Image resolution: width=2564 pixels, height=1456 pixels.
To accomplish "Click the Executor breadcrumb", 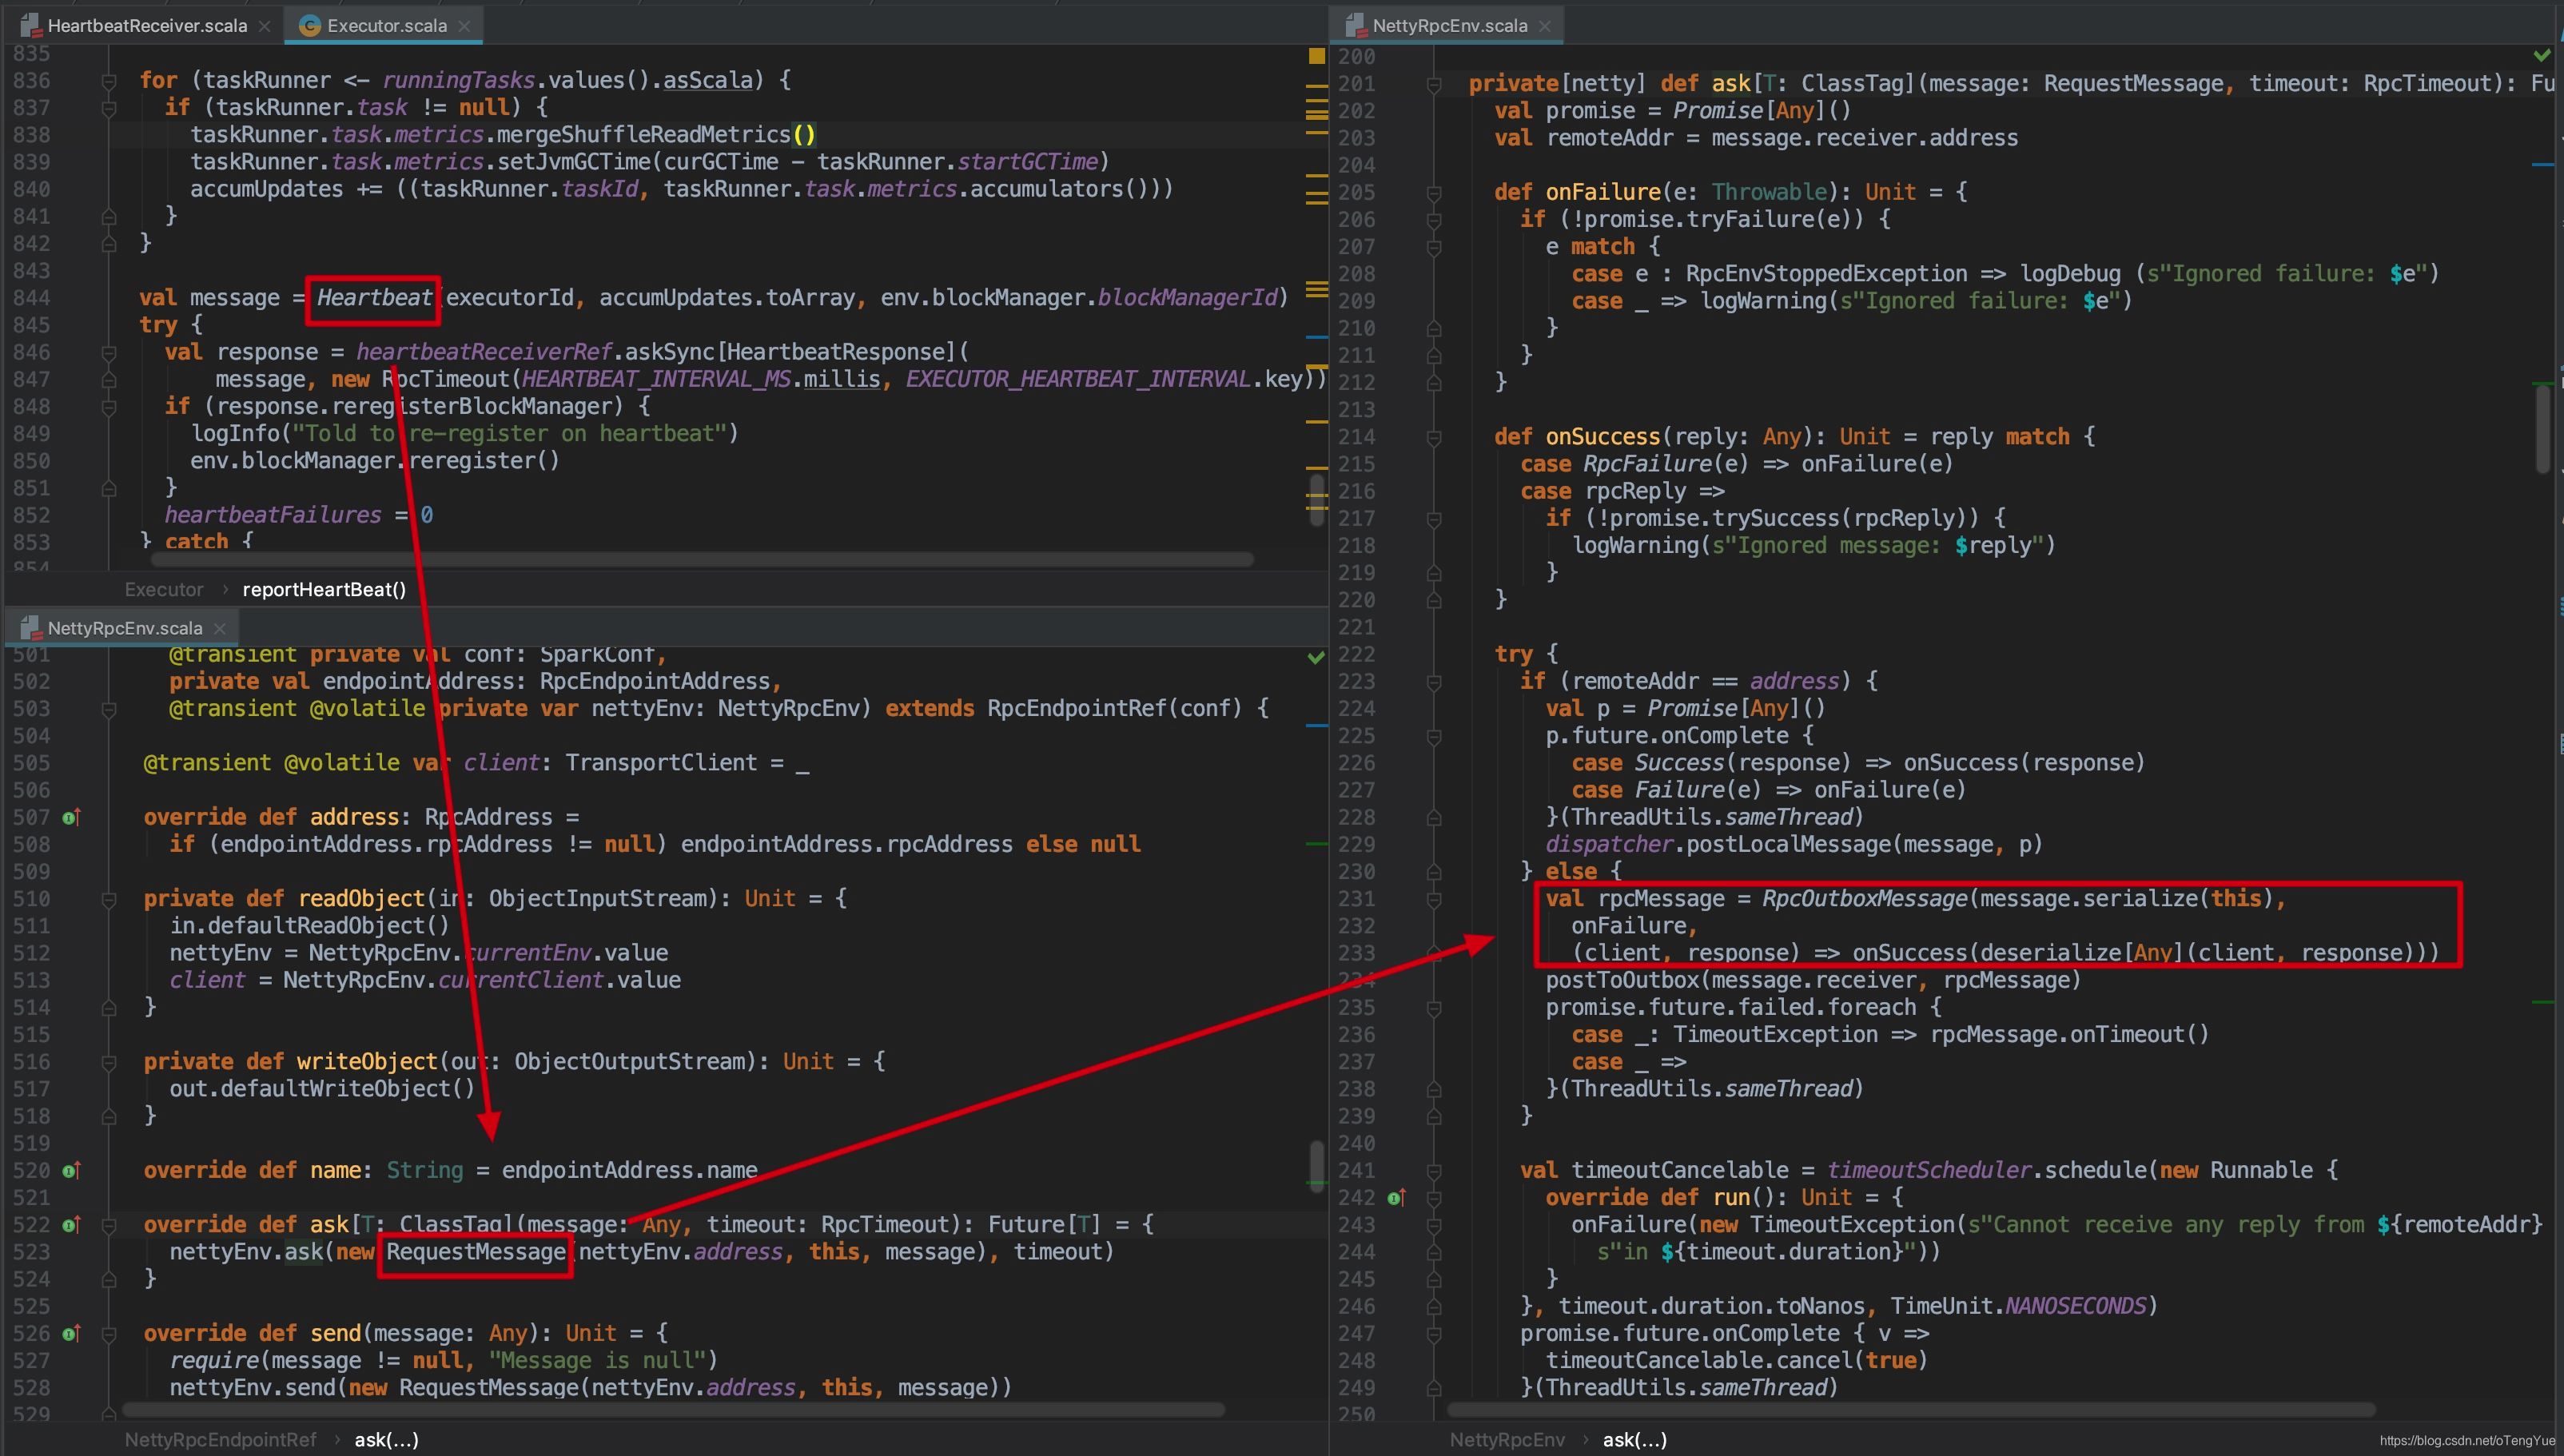I will [164, 589].
